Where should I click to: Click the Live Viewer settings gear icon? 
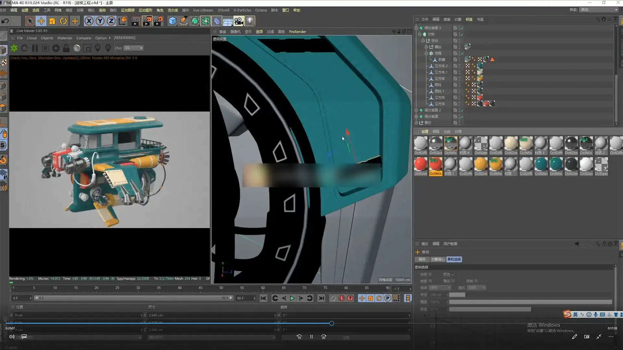pyautogui.click(x=56, y=48)
